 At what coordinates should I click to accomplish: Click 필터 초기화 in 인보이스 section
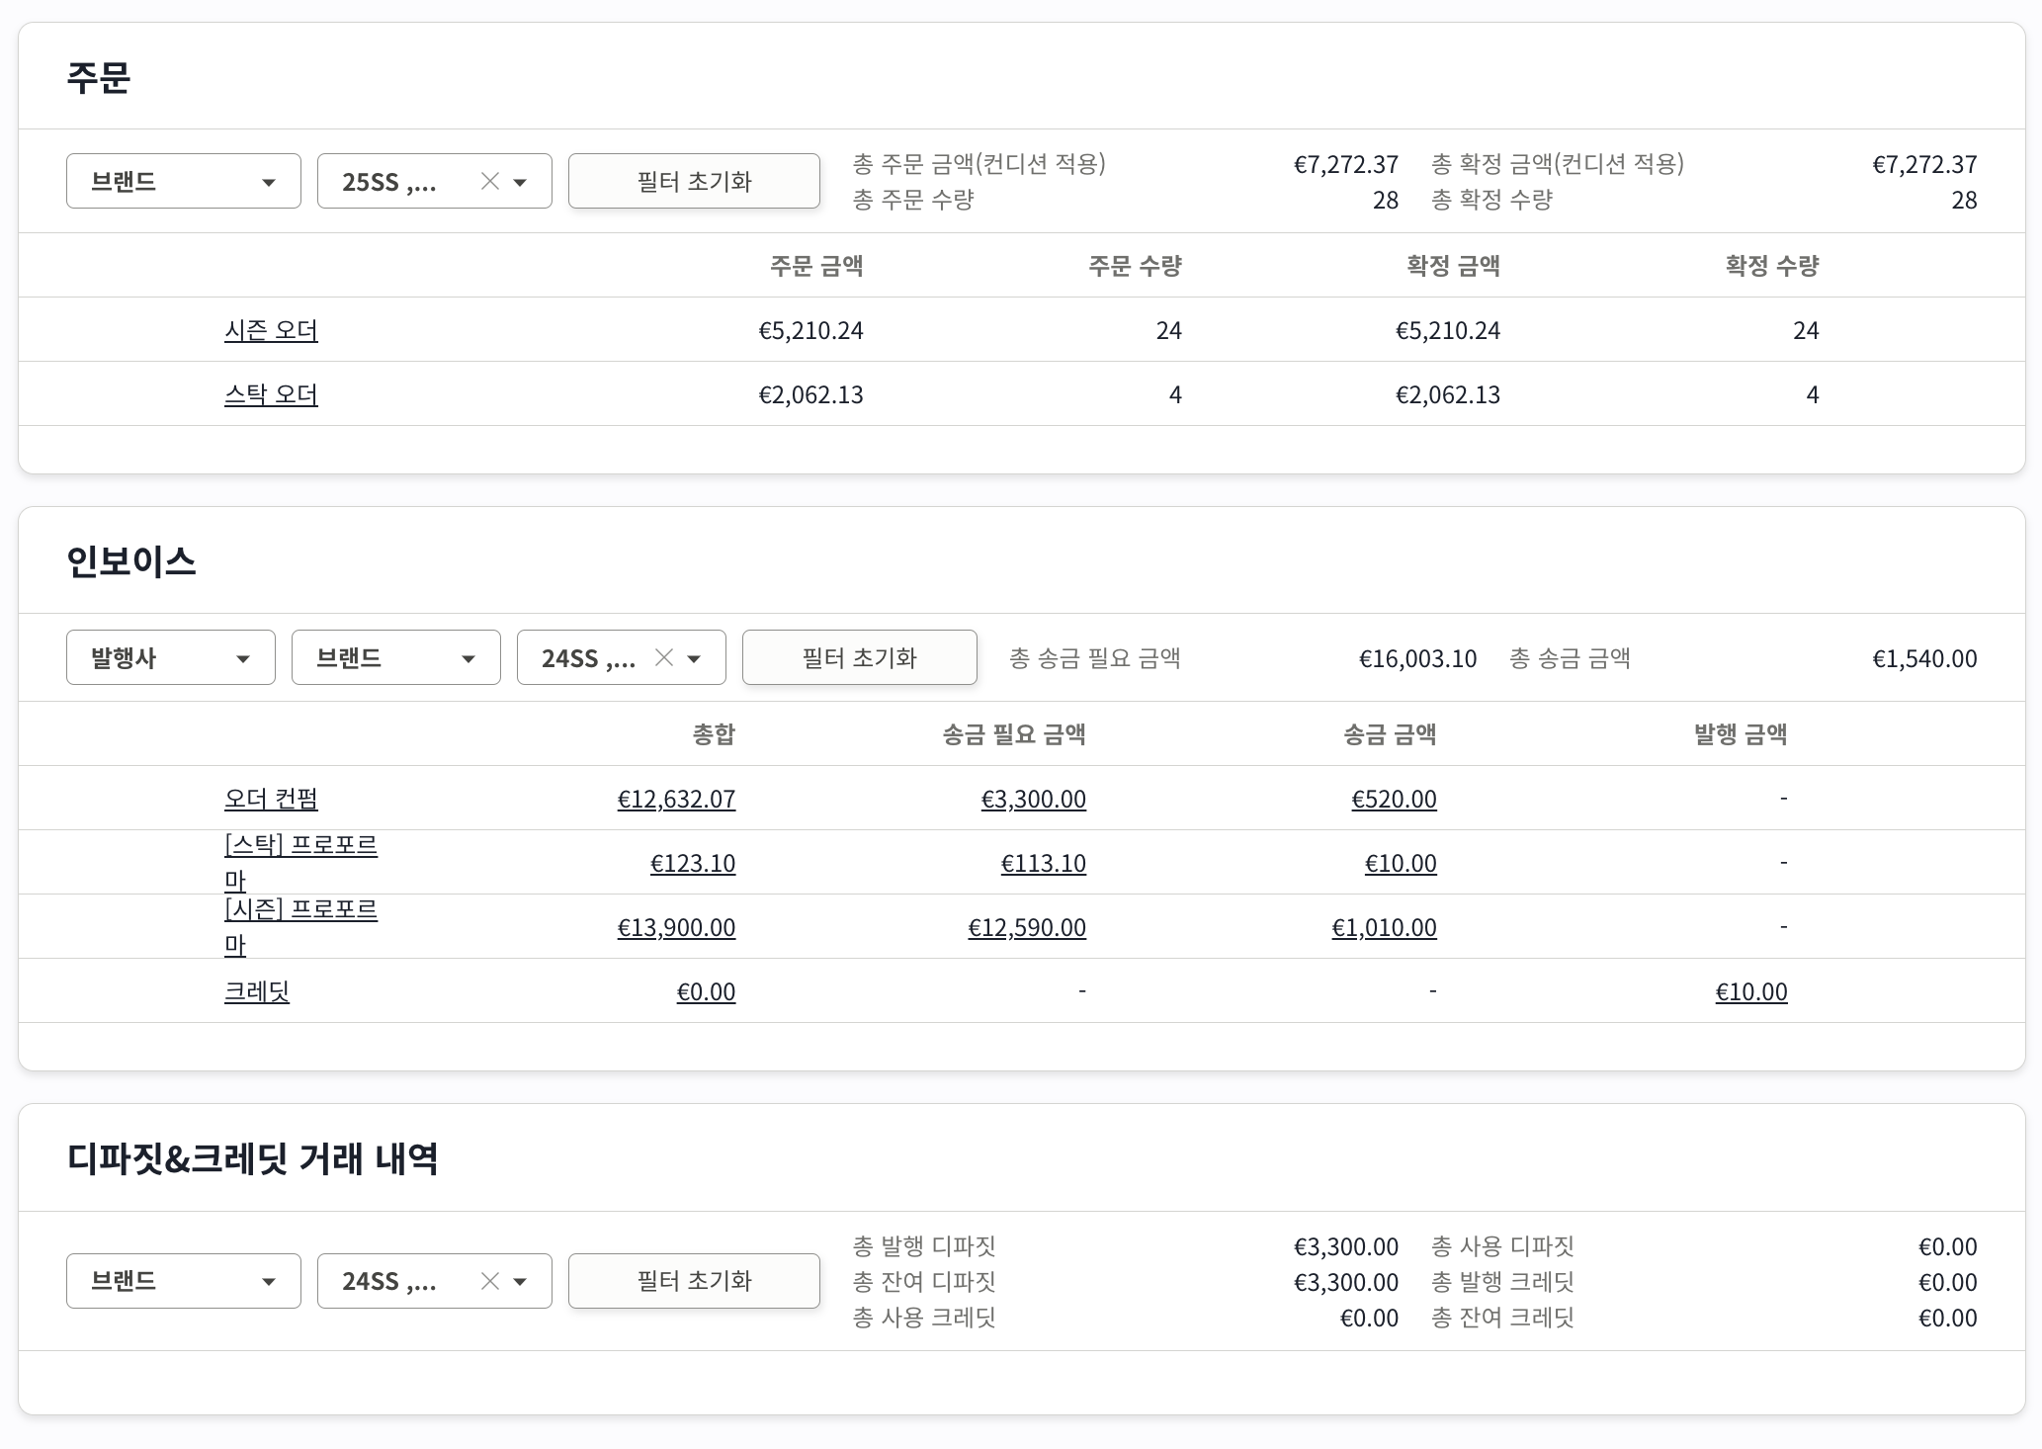tap(859, 657)
